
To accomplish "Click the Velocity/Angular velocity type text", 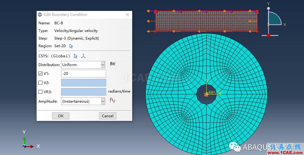I will point(76,31).
